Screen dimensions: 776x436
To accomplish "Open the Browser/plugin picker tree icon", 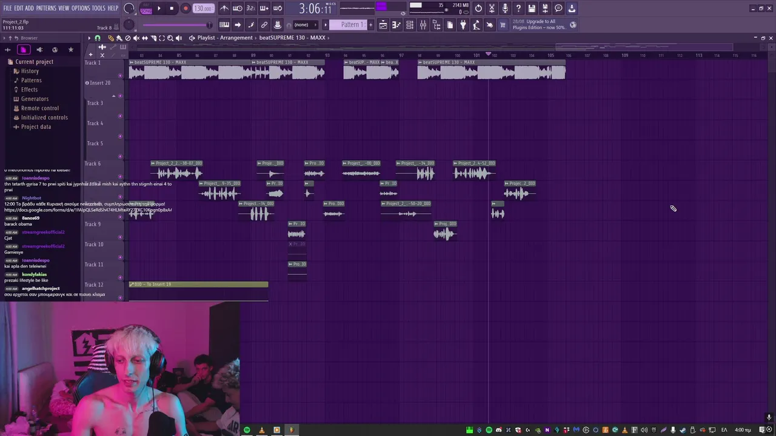I will (436, 25).
